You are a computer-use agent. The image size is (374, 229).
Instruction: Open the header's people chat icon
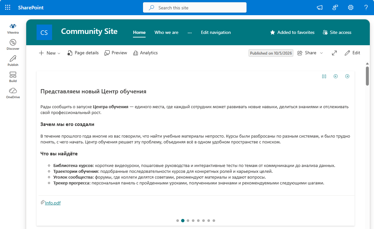click(335, 8)
